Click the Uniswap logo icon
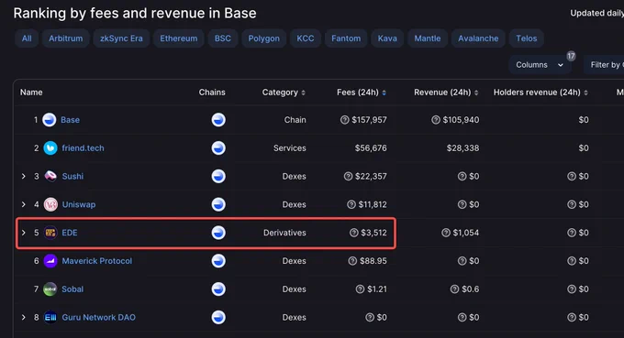This screenshot has height=338, width=624. [x=50, y=204]
